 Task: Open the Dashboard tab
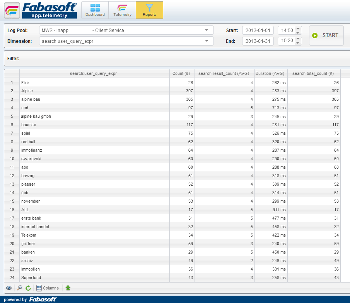[x=95, y=10]
